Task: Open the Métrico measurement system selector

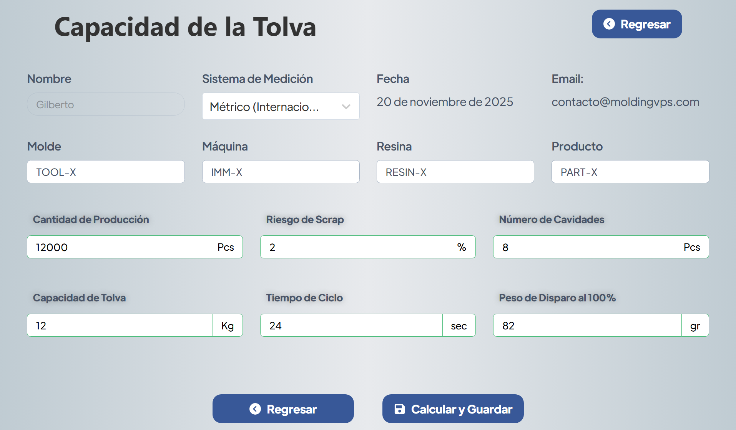Action: (x=264, y=106)
